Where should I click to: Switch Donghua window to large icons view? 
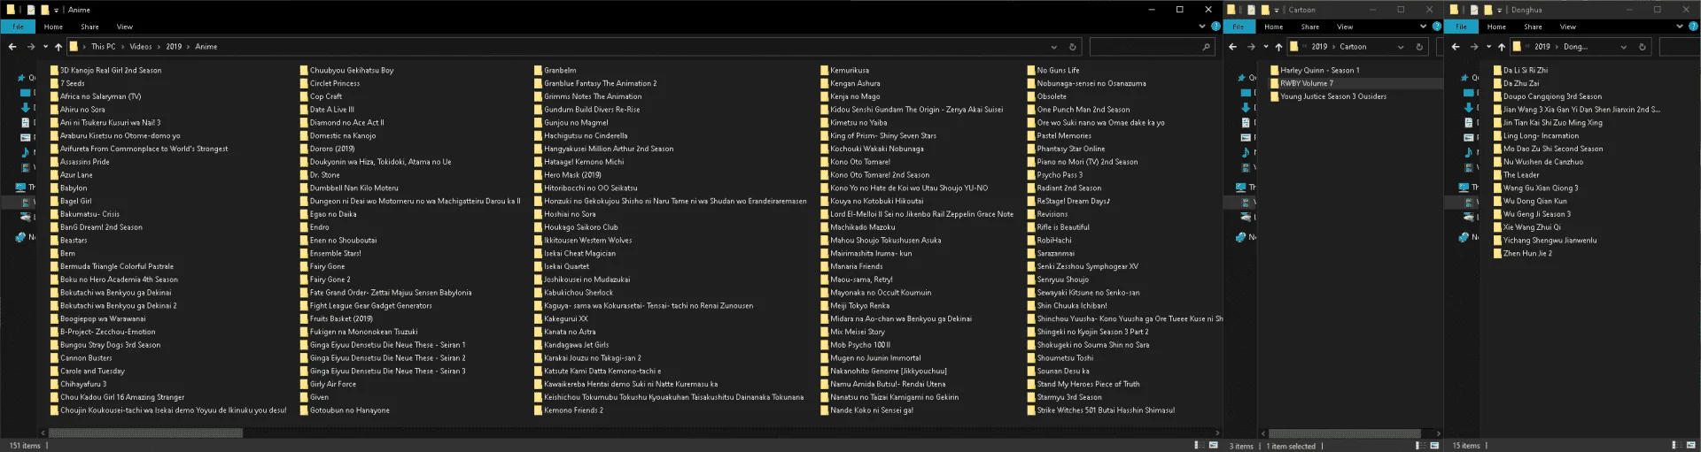[1689, 445]
